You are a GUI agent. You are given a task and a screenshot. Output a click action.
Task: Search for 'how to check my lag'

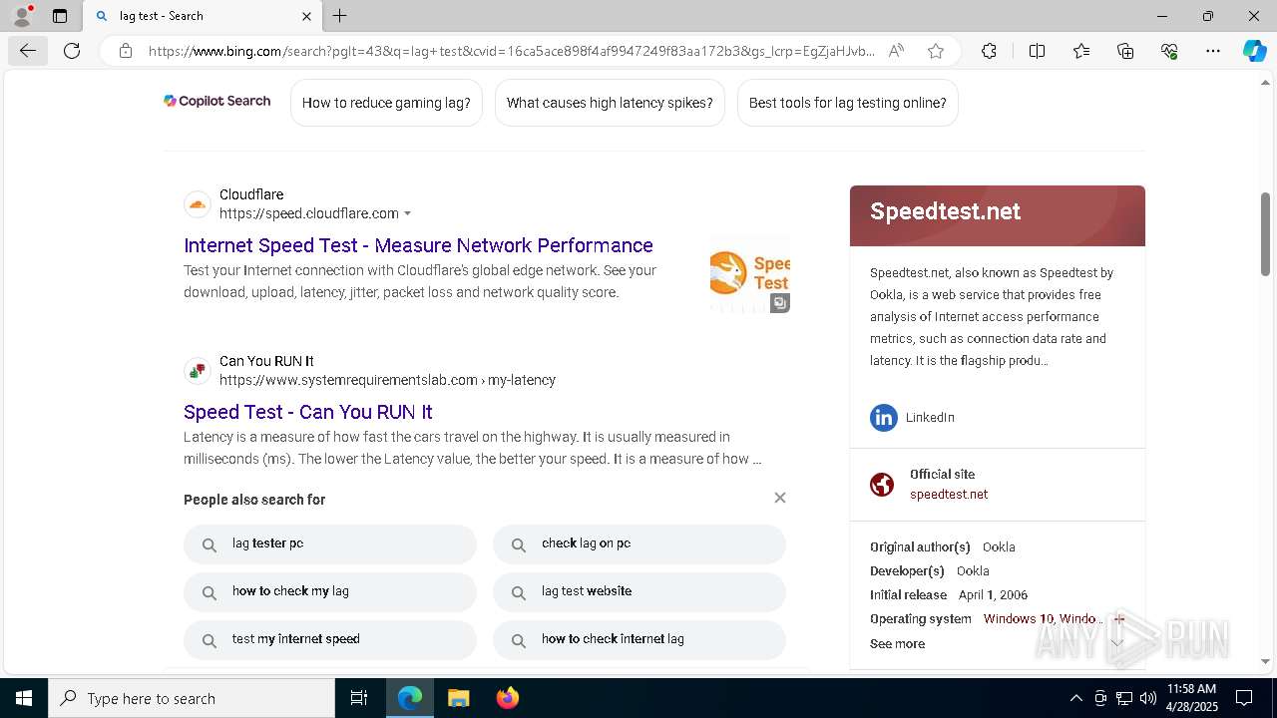(x=330, y=592)
